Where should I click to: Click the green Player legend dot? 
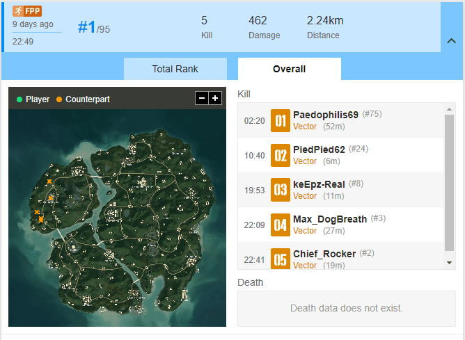pos(19,99)
